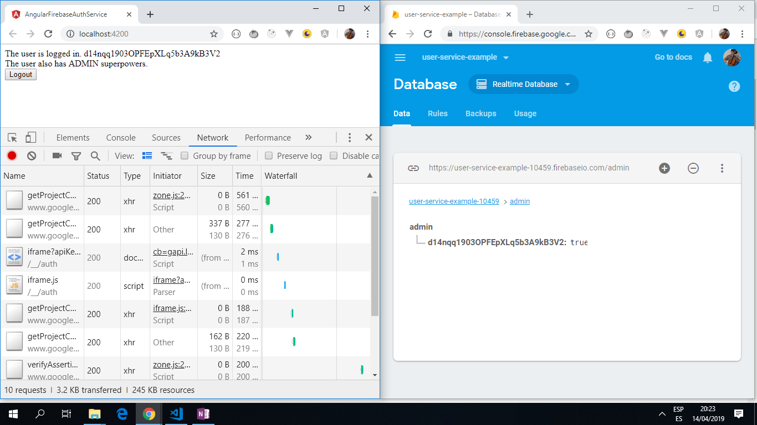Open Visual Studio Code from taskbar

176,414
